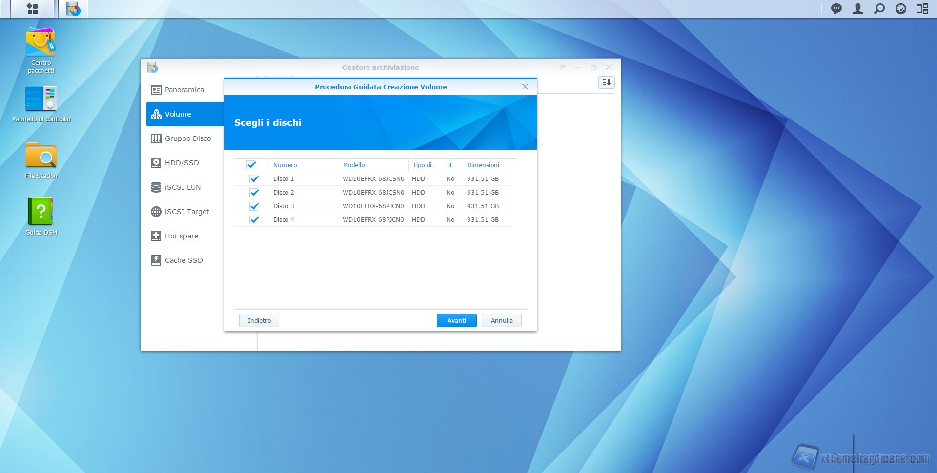Viewport: 937px width, 473px height.
Task: Open the notifications chat bubble icon
Action: point(836,9)
